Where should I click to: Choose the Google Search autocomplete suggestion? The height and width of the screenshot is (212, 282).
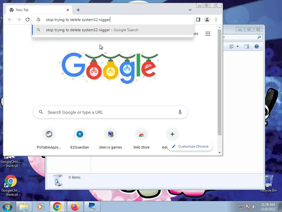coord(113,30)
